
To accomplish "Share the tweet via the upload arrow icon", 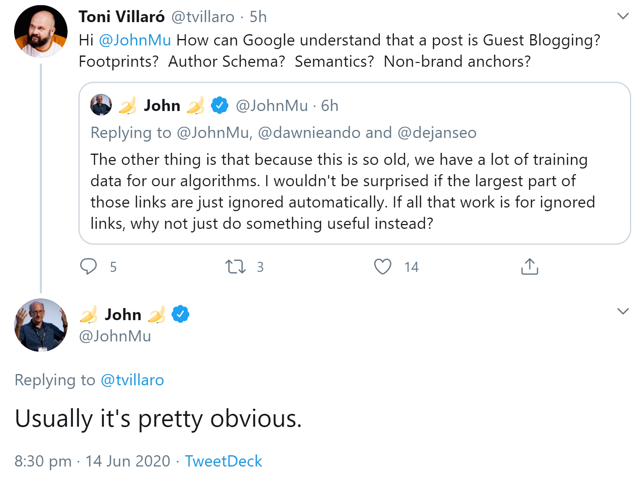I will [x=529, y=266].
